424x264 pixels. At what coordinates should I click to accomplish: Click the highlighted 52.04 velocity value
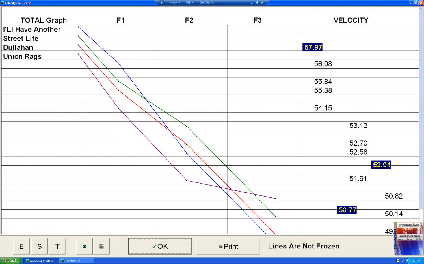click(x=381, y=165)
